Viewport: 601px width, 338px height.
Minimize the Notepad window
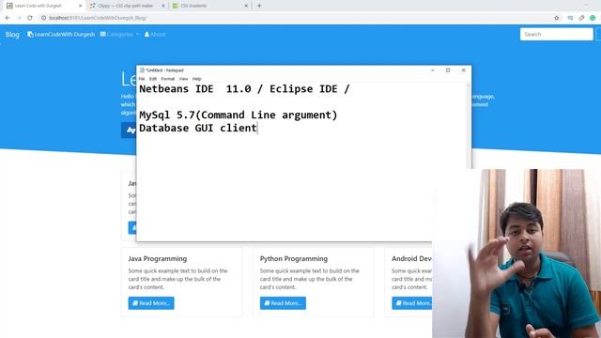coord(432,70)
